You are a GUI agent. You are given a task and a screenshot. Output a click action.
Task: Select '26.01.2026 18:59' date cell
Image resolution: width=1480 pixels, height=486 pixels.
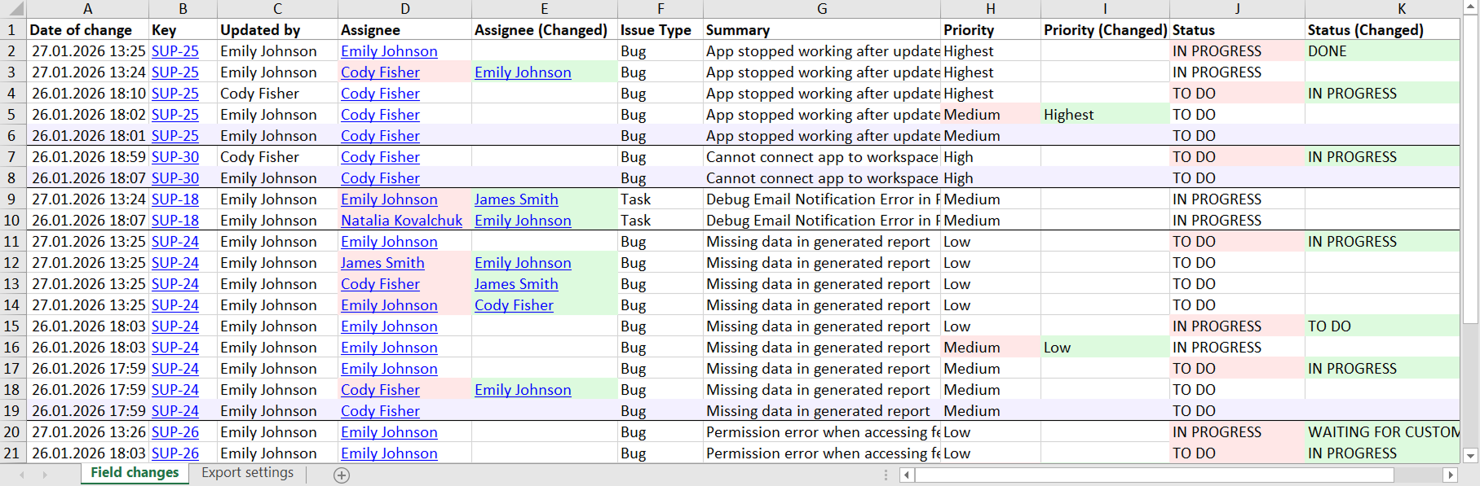[x=87, y=157]
